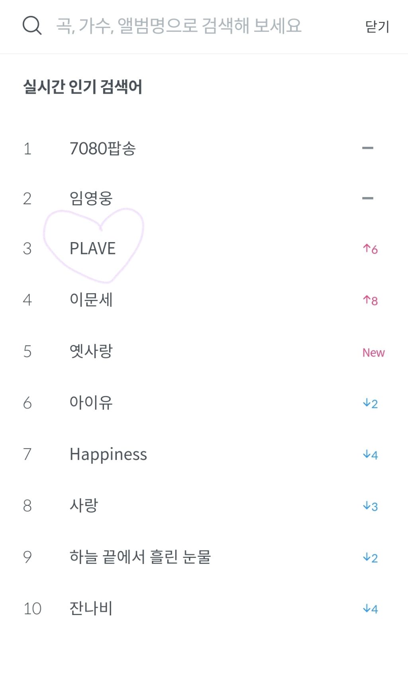Image resolution: width=408 pixels, height=688 pixels.
Task: Open 아이유 from popular searches
Action: click(x=91, y=402)
